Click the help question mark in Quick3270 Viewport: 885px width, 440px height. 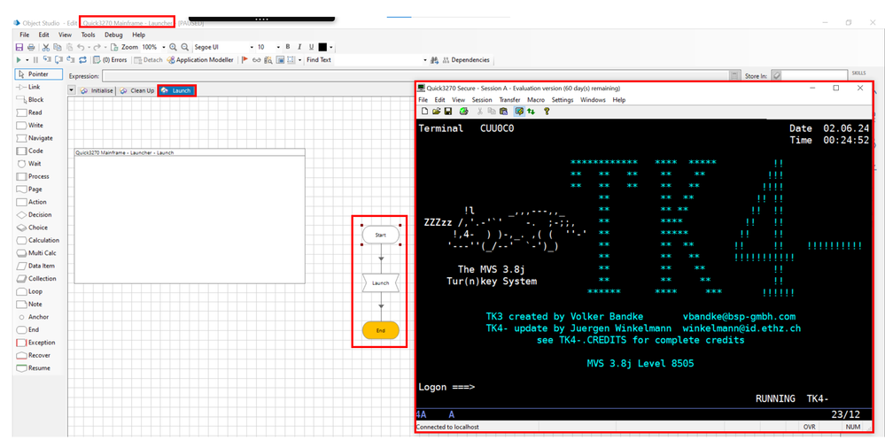(547, 112)
